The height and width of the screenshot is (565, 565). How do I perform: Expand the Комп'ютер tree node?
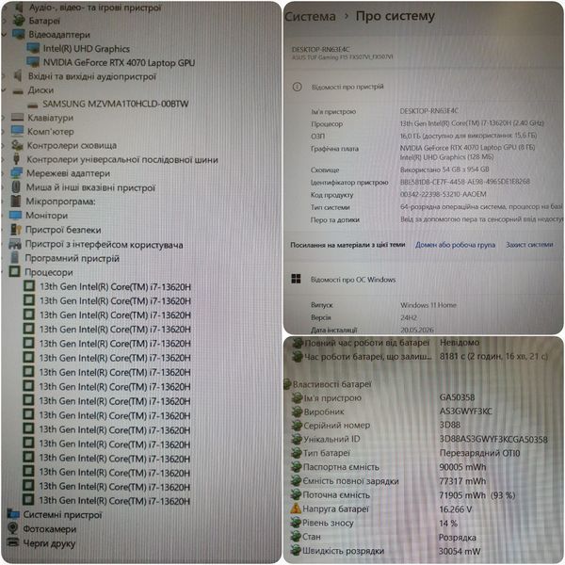pos(3,132)
